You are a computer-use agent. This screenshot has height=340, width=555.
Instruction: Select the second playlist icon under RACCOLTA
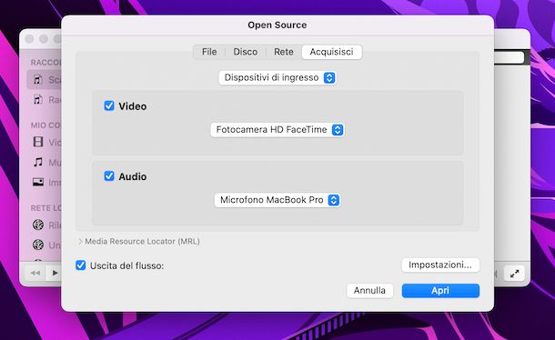coord(38,99)
